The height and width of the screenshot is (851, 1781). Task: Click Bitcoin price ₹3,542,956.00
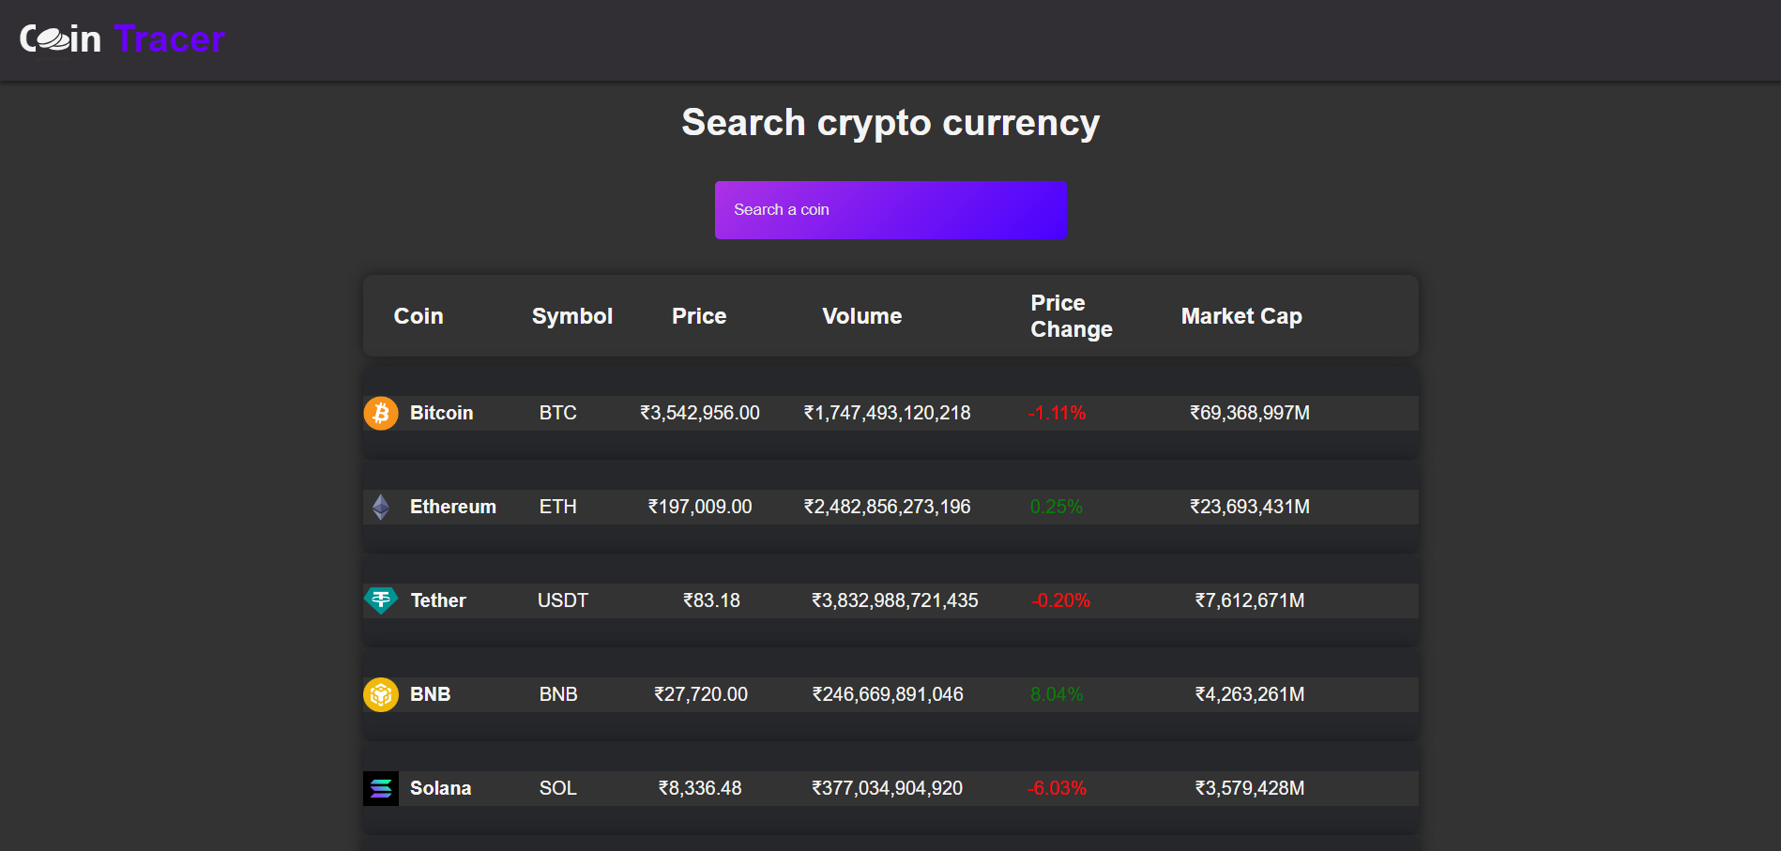(x=700, y=413)
